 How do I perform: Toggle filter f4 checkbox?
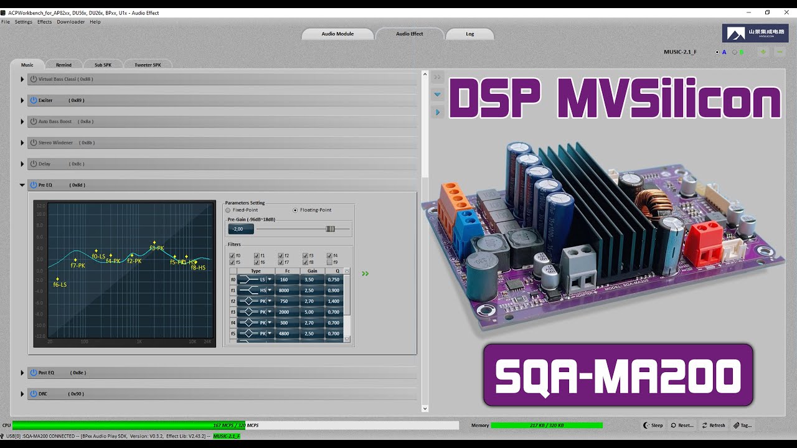tap(329, 256)
